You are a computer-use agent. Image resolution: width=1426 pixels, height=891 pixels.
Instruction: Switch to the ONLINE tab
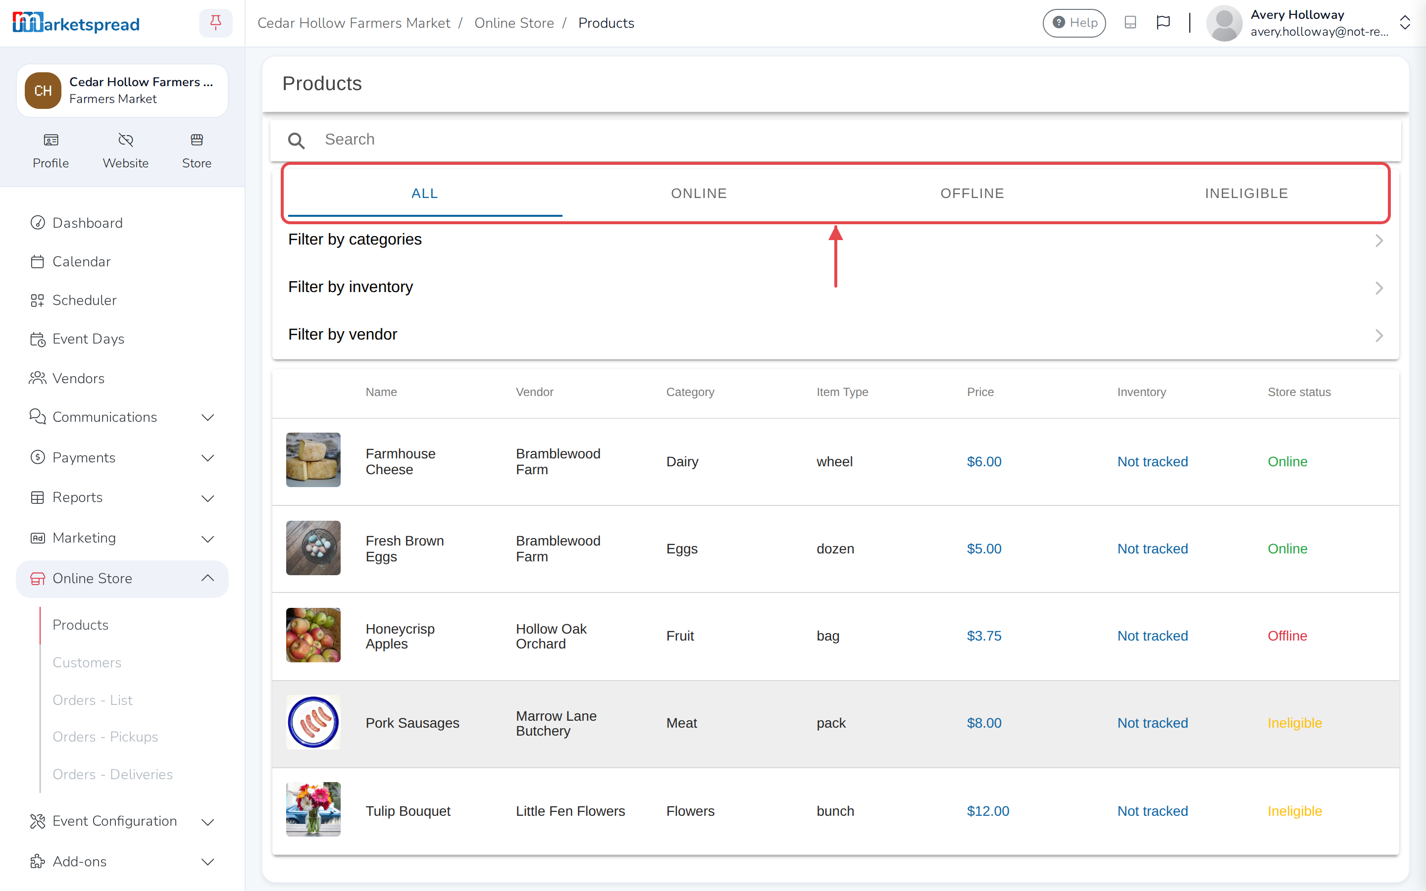(x=699, y=193)
